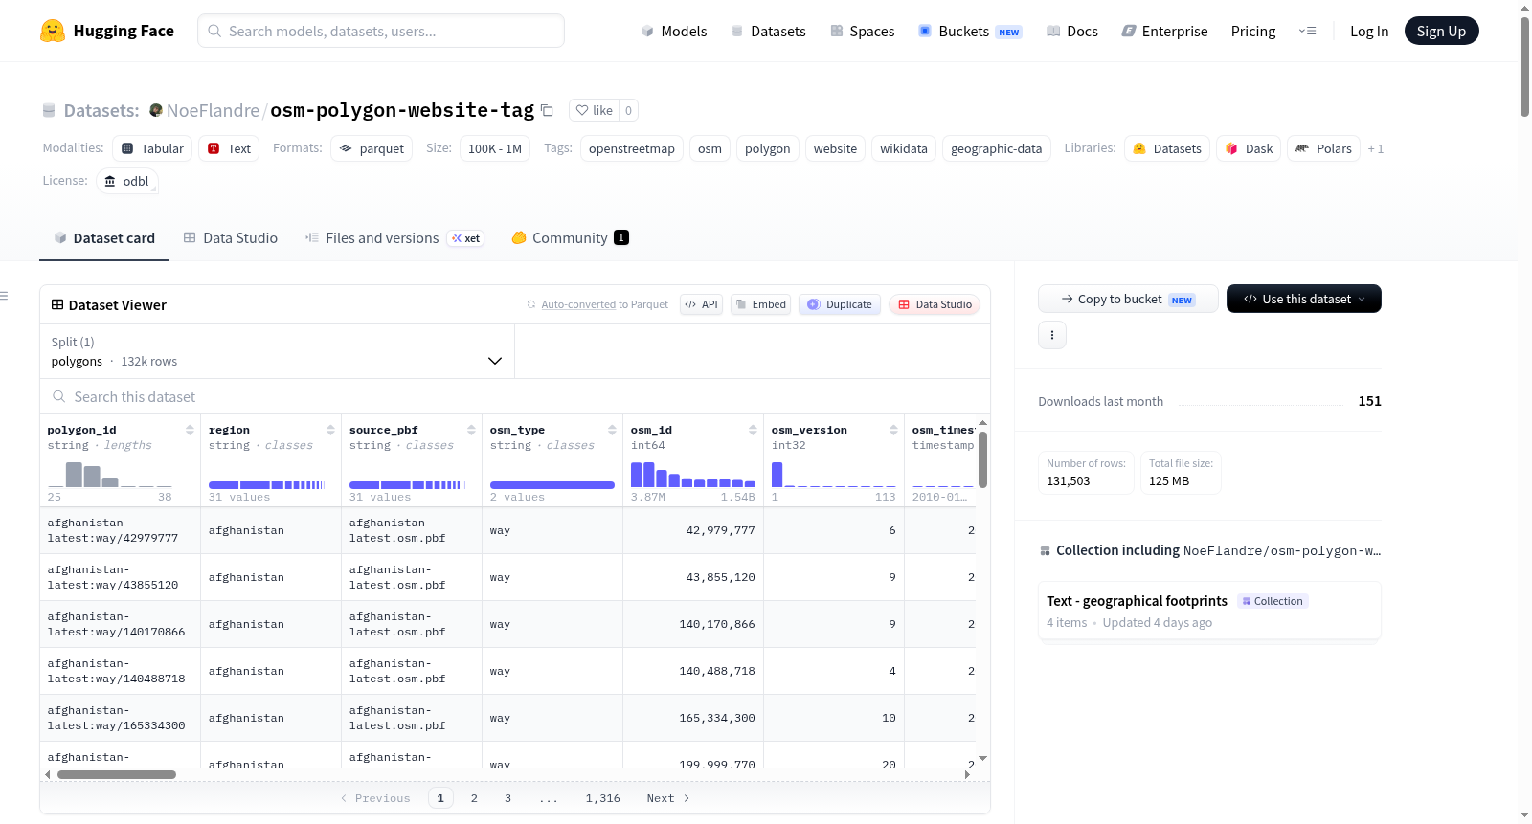The image size is (1532, 824).
Task: Open the three-dot more options button
Action: pos(1052,335)
